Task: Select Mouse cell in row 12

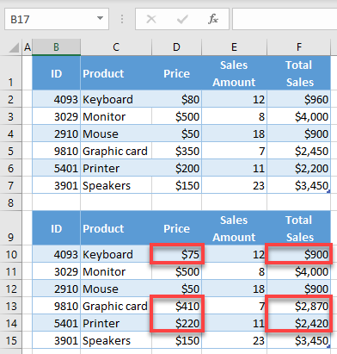Action: click(116, 289)
